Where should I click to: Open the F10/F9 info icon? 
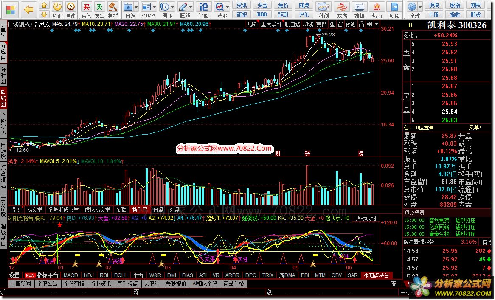click(x=146, y=7)
